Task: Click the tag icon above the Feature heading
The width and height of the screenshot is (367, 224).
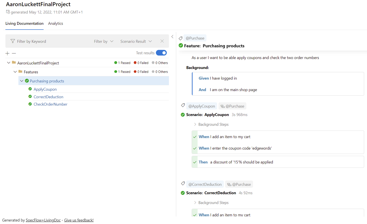Action: click(x=181, y=38)
